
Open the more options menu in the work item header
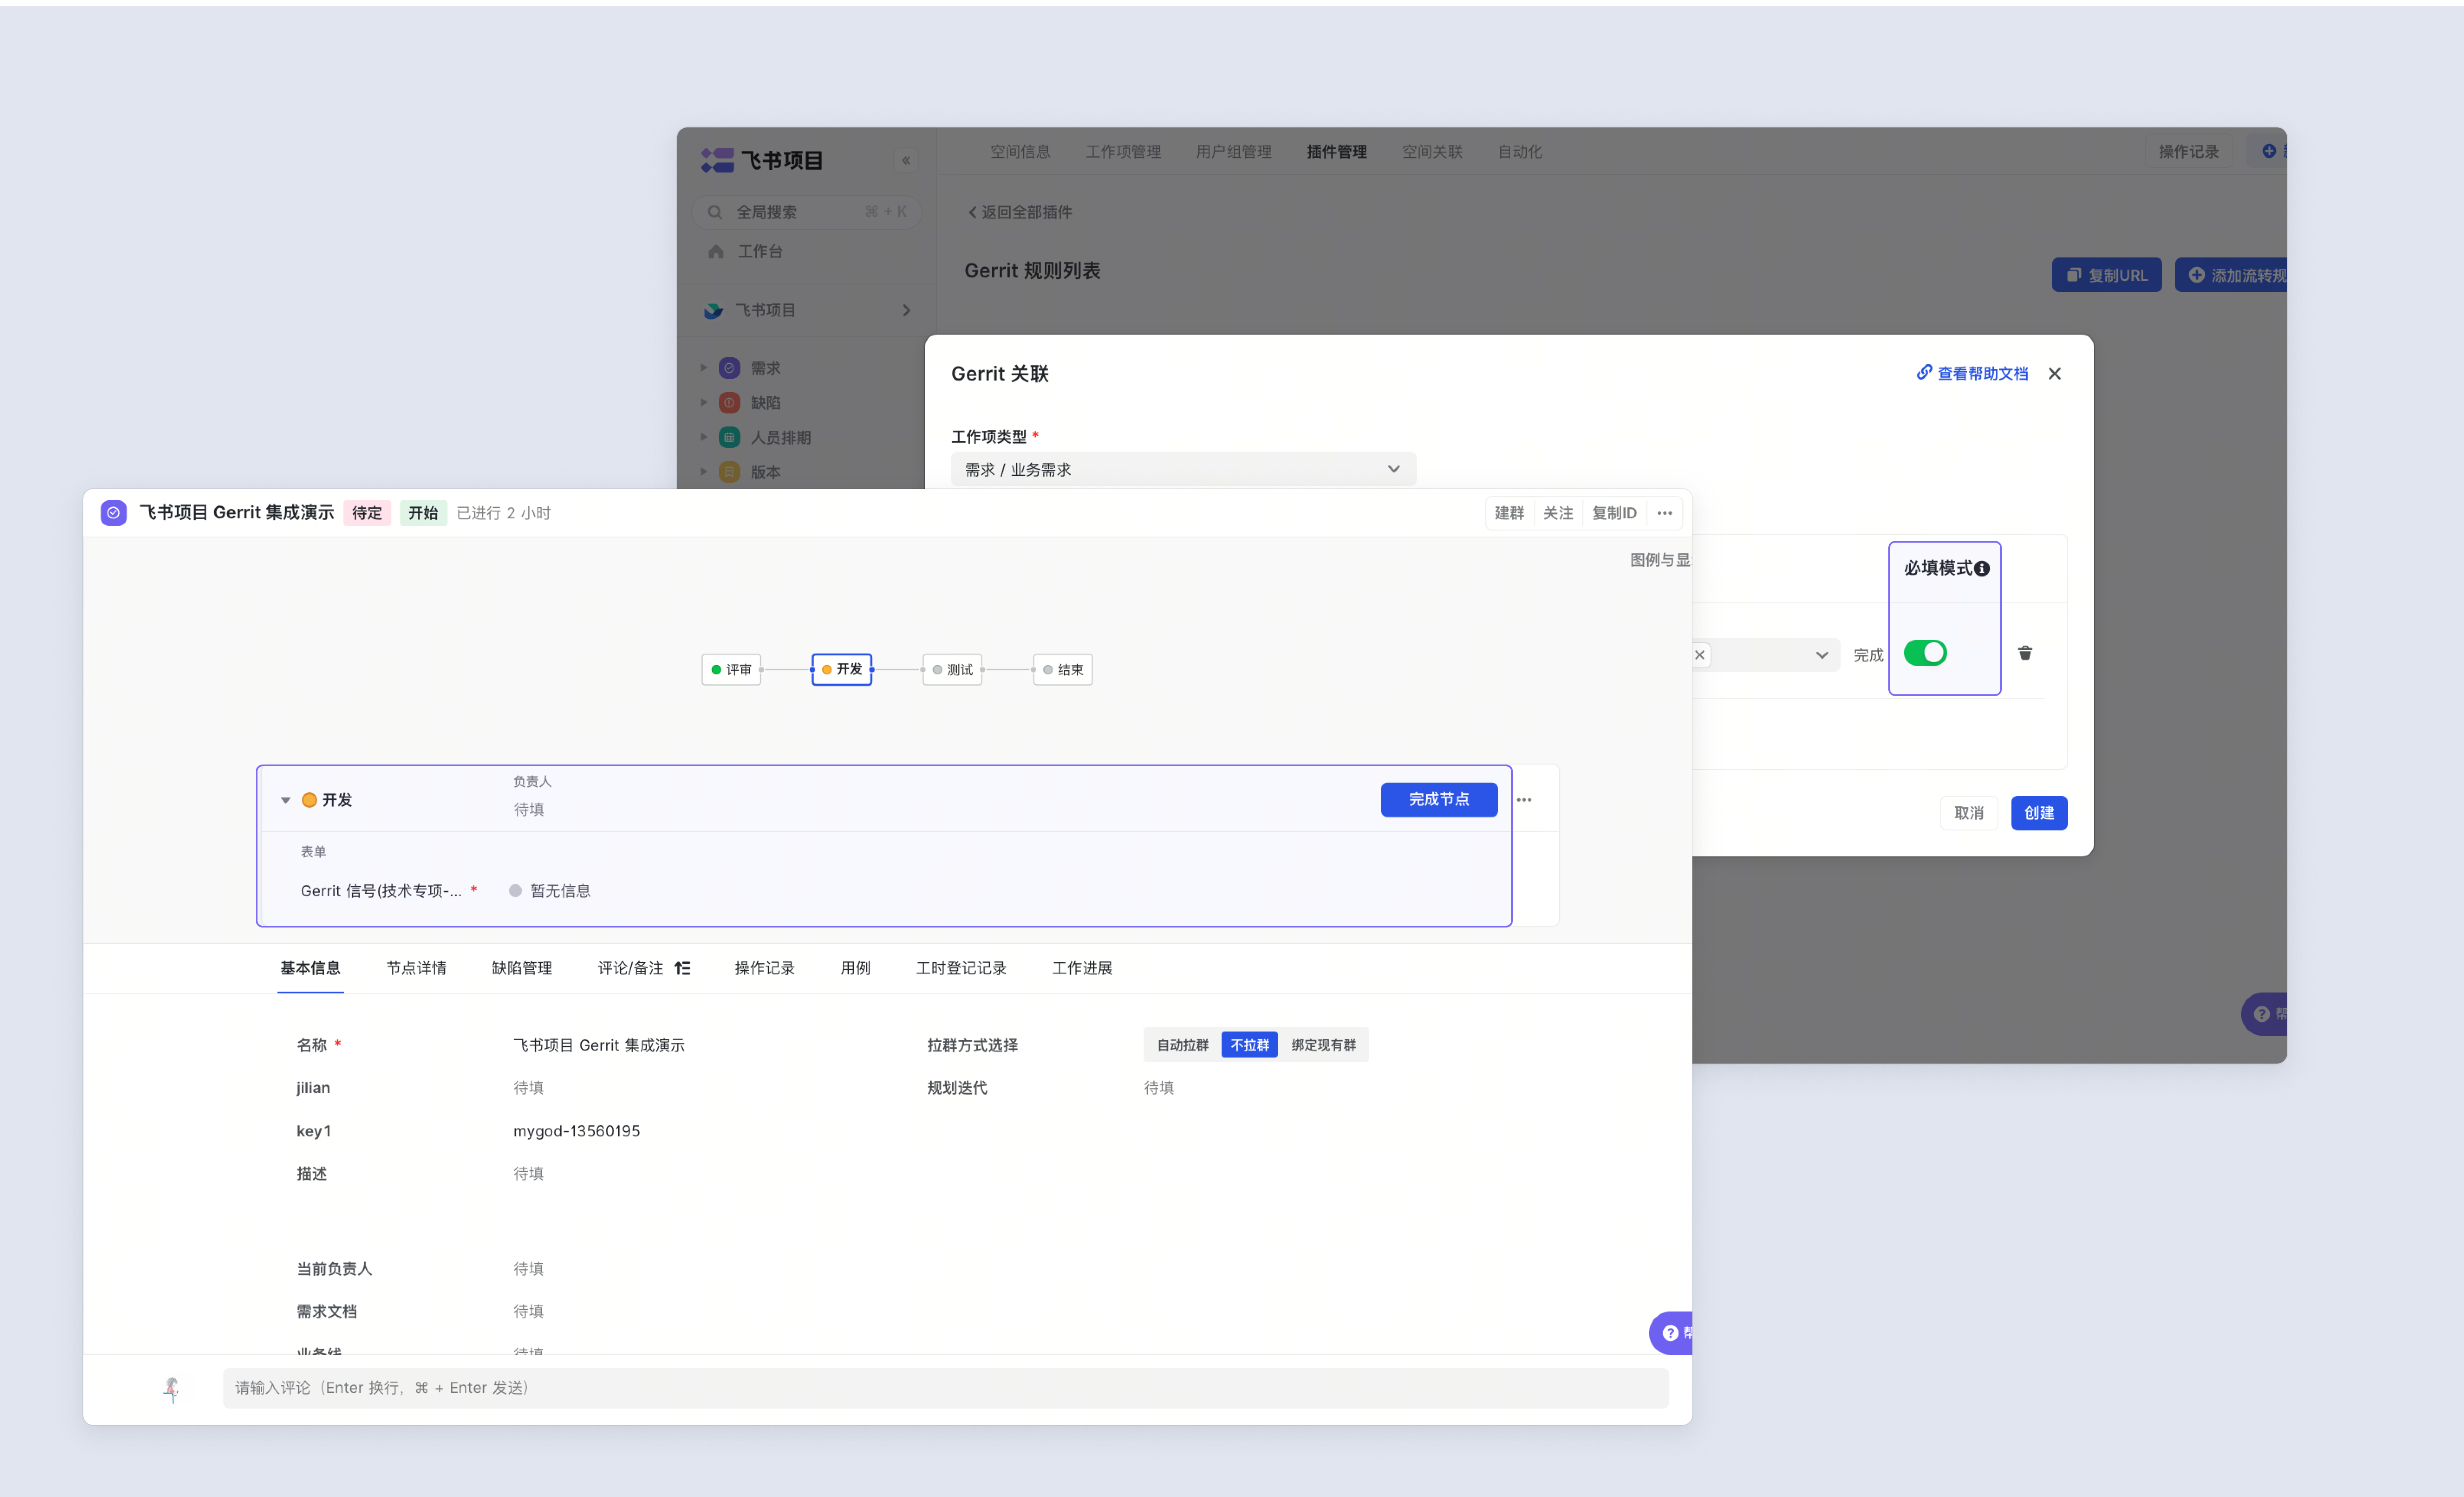[1664, 513]
